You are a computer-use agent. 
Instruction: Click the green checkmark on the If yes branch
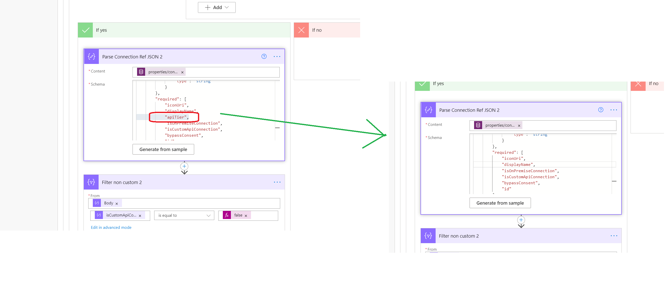coord(85,30)
